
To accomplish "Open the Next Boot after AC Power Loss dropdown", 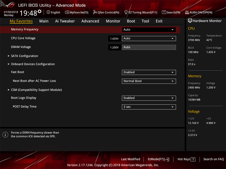I will 149,81.
